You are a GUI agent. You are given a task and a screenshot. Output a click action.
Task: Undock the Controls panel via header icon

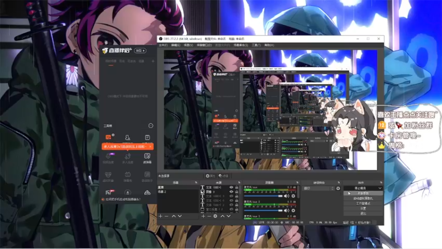click(x=381, y=183)
